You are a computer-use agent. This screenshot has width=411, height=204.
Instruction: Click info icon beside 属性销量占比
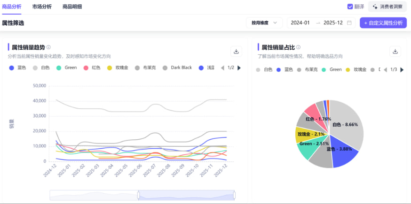[x=298, y=47]
